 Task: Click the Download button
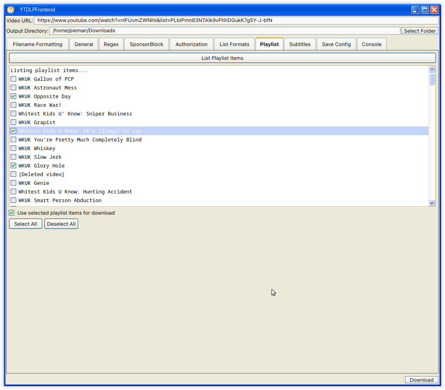tap(421, 380)
